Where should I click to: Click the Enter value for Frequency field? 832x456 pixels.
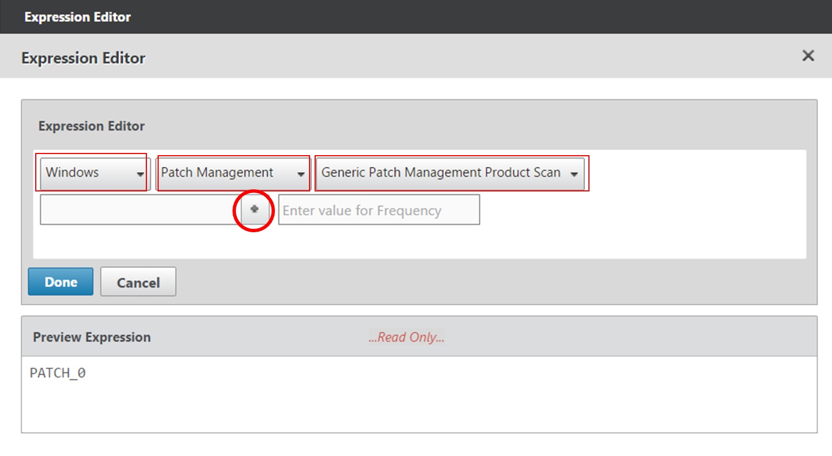click(x=379, y=210)
